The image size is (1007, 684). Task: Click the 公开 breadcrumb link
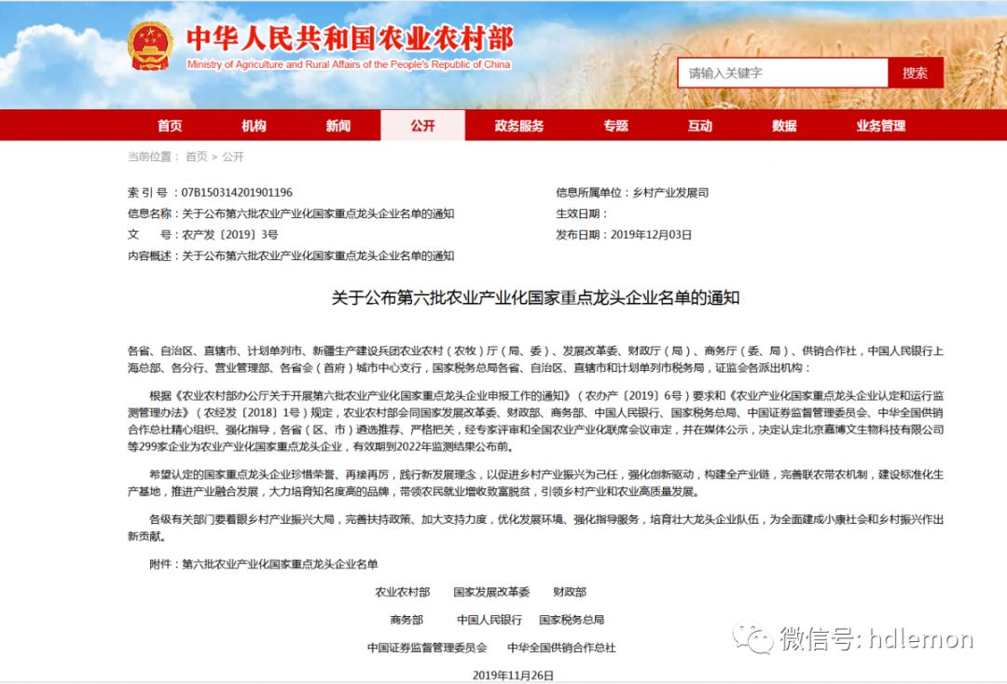click(233, 157)
